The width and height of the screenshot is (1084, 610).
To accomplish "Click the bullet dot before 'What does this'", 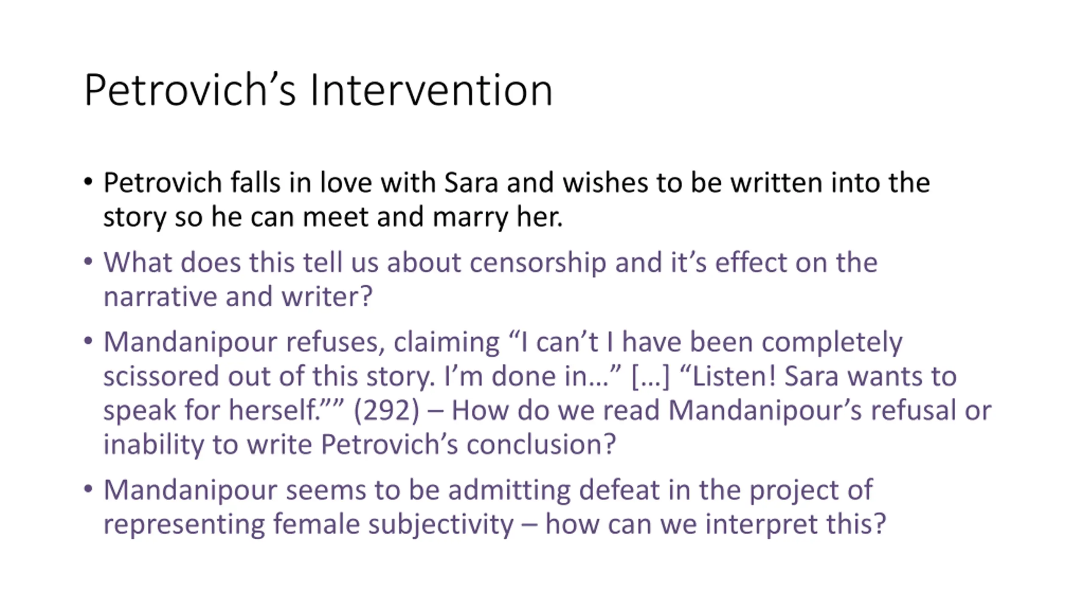I will [x=88, y=261].
